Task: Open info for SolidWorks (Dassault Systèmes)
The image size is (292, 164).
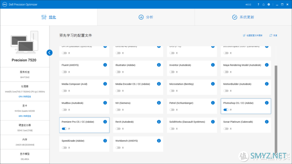Action: click(213, 122)
